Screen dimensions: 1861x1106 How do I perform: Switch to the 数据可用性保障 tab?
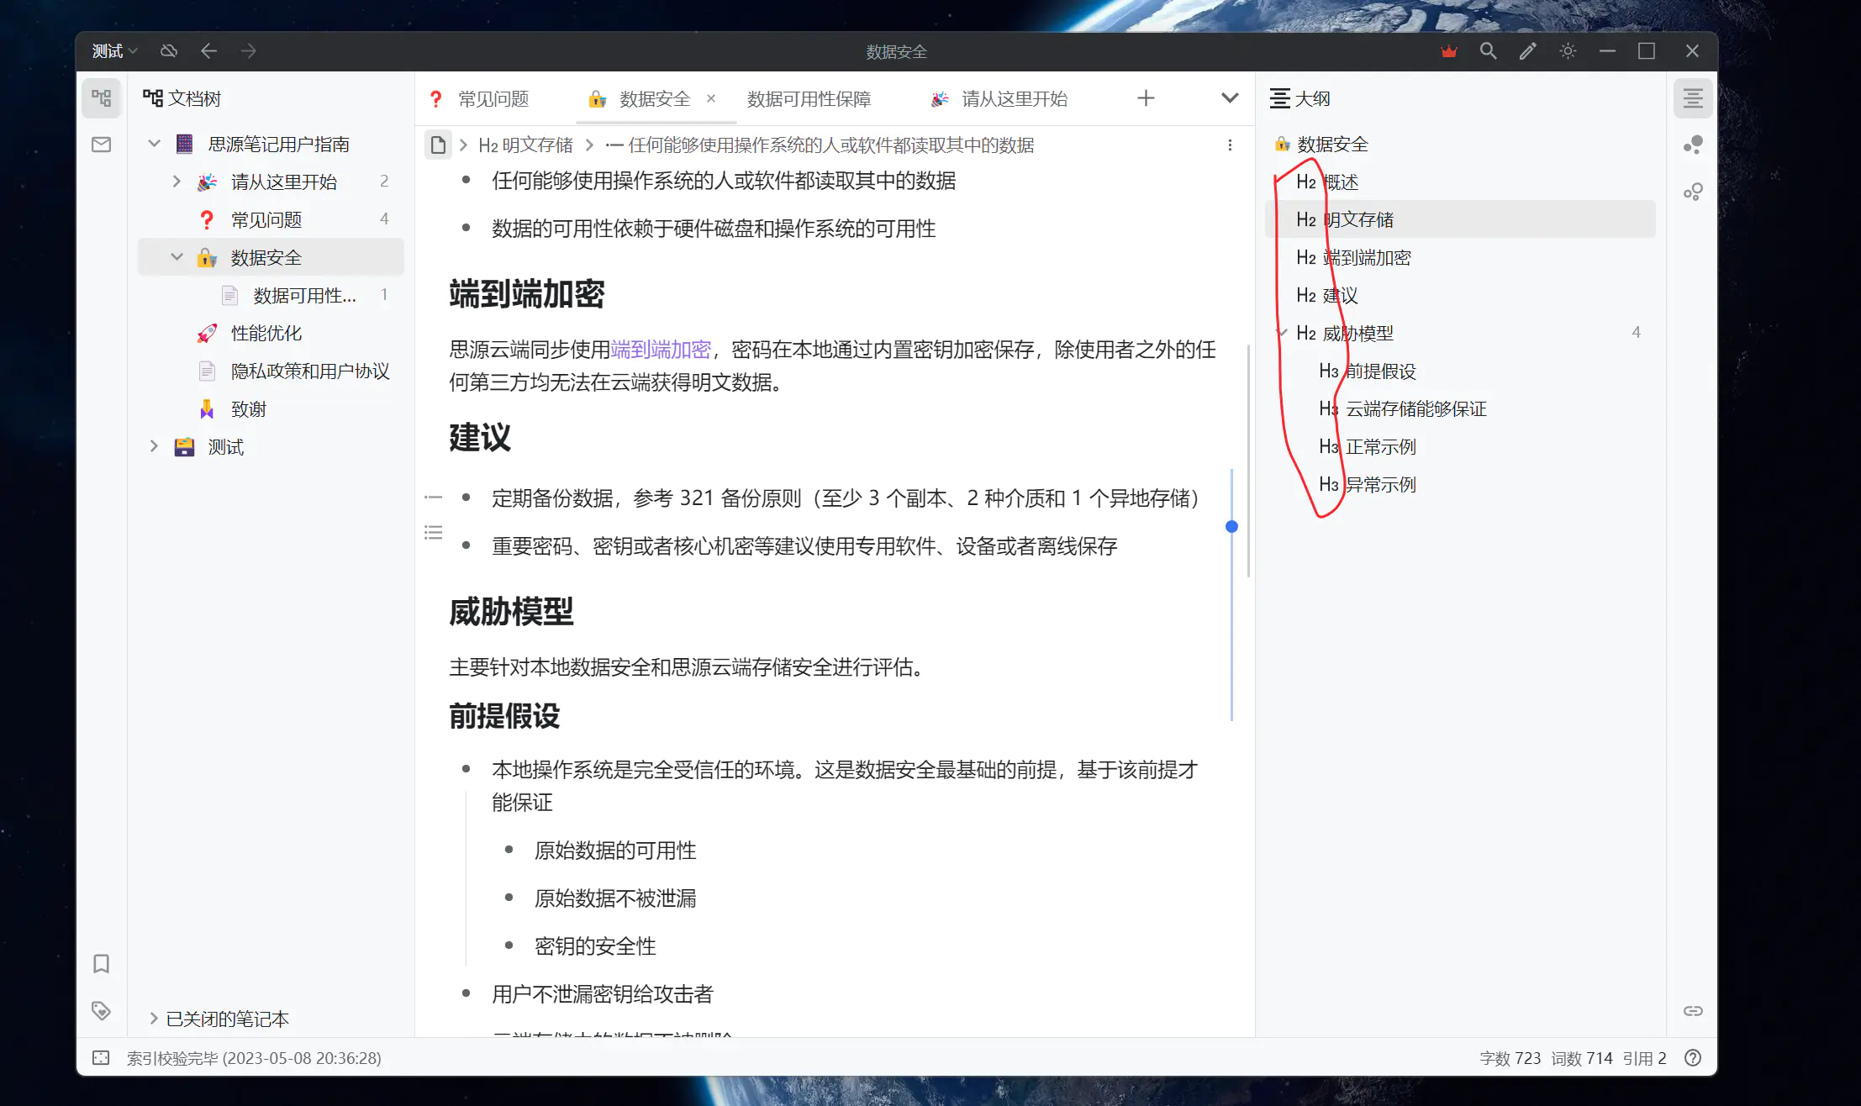pyautogui.click(x=809, y=99)
